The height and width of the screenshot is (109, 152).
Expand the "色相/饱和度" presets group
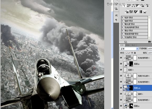tap(122, 27)
